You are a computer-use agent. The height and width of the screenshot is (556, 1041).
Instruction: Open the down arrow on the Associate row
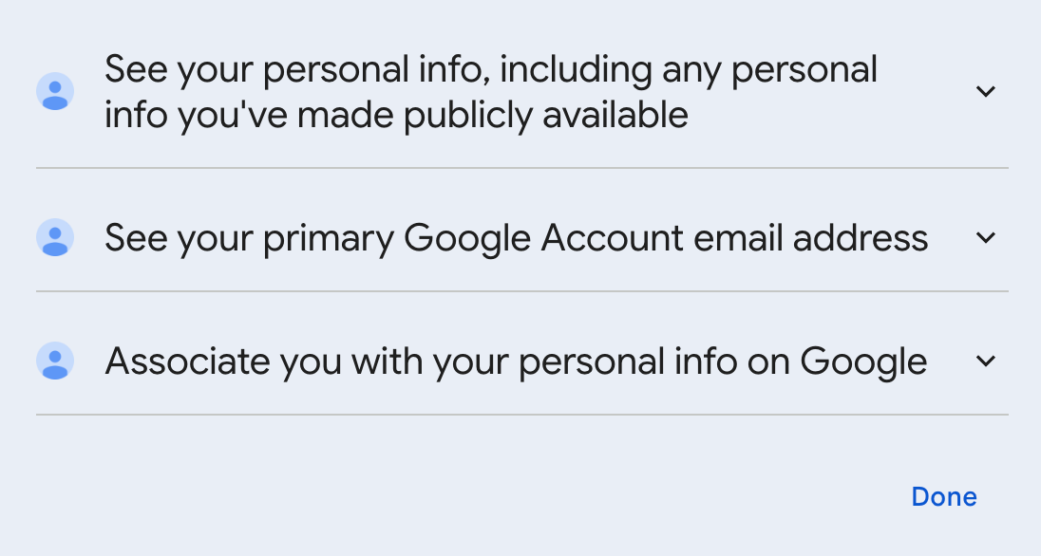coord(986,361)
